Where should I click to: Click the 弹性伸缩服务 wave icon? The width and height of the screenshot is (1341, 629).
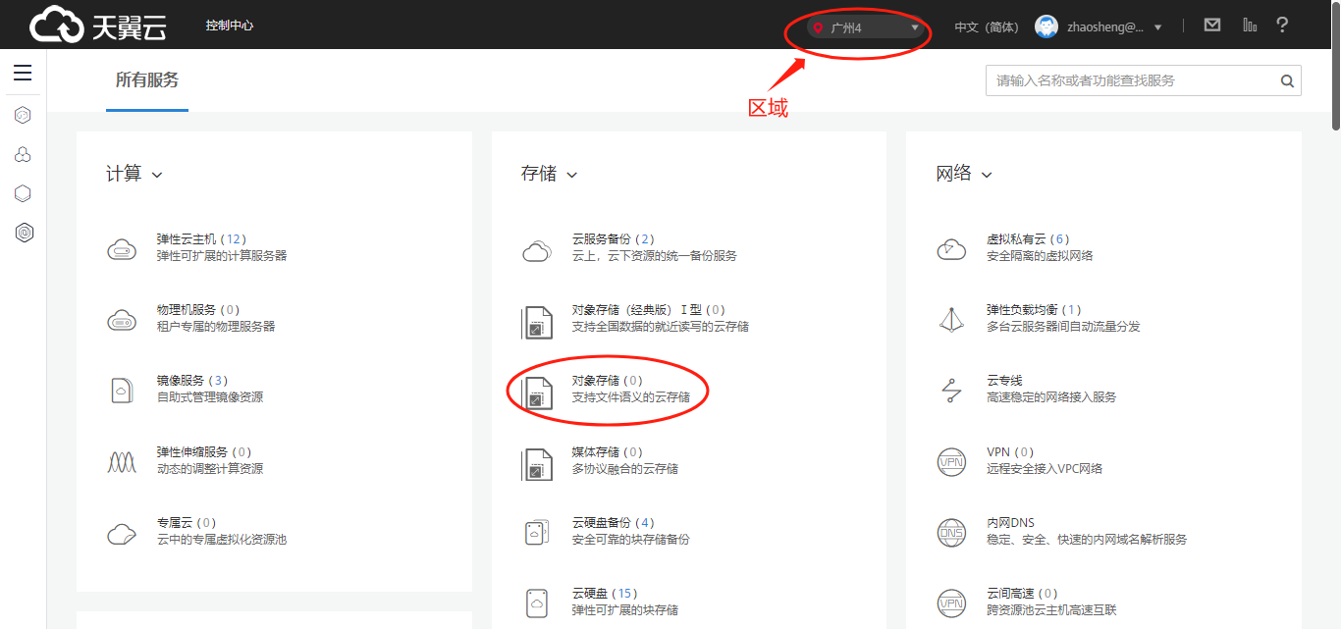pyautogui.click(x=122, y=462)
